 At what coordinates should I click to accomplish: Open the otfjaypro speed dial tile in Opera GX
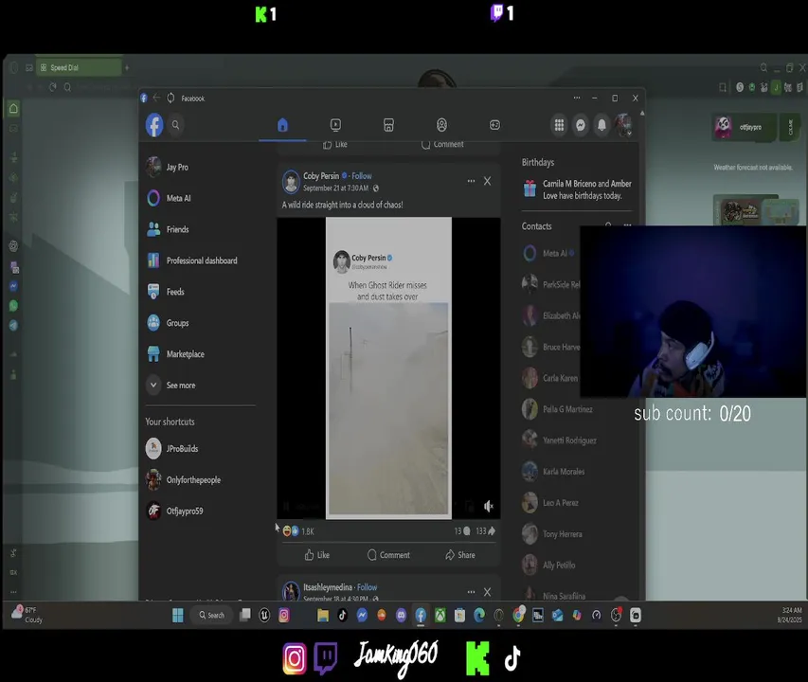(745, 127)
